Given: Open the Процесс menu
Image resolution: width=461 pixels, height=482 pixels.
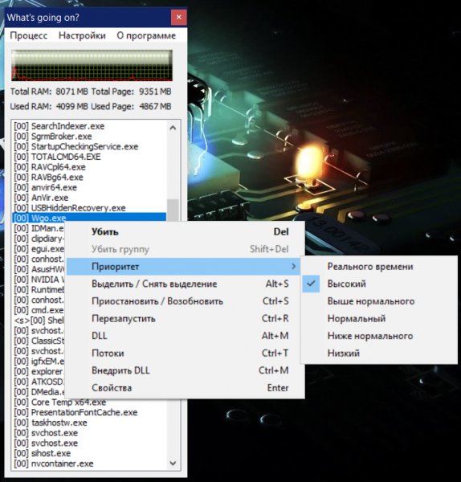Looking at the screenshot, I should (29, 35).
